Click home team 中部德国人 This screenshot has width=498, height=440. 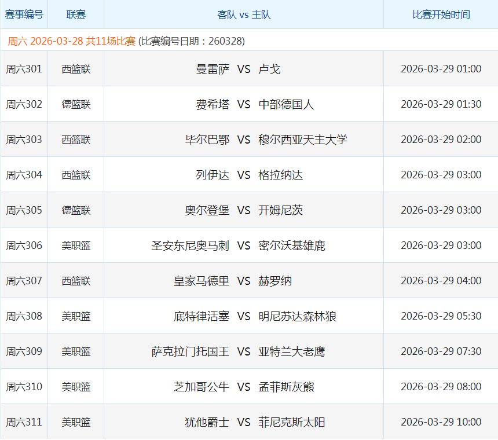coord(286,104)
